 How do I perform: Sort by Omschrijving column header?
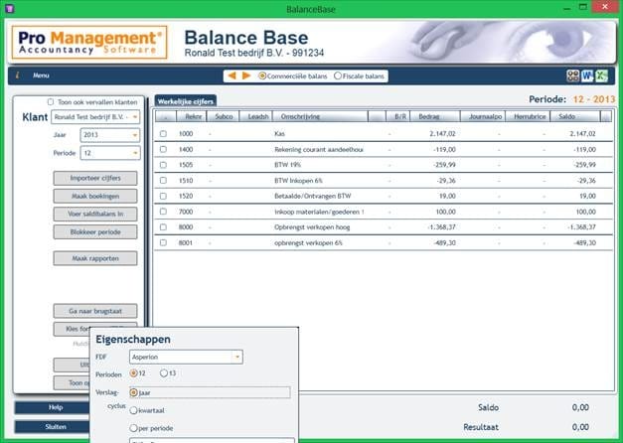point(320,116)
